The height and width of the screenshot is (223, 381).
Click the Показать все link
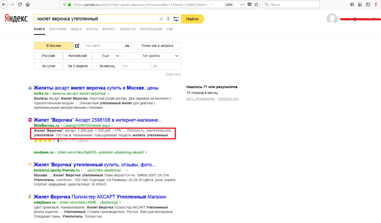coord(228,99)
